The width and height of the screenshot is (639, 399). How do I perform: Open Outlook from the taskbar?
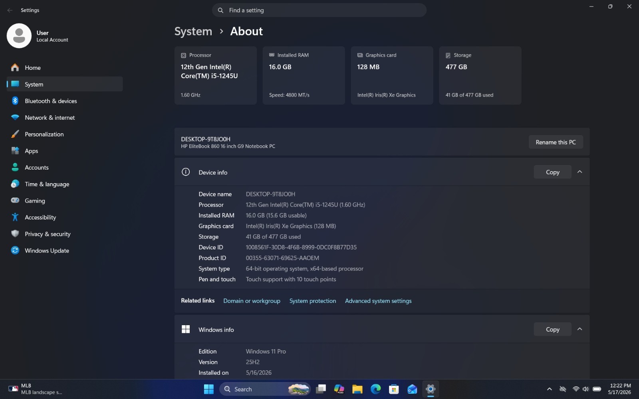click(412, 389)
